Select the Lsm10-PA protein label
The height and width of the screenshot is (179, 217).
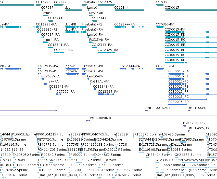95,77
